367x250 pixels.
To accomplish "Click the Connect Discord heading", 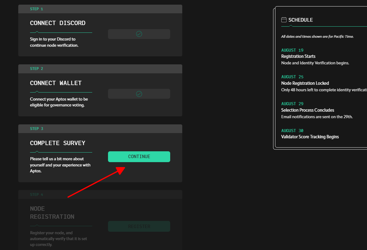I will [58, 23].
